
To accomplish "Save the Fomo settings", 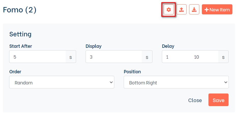I will coord(218,100).
